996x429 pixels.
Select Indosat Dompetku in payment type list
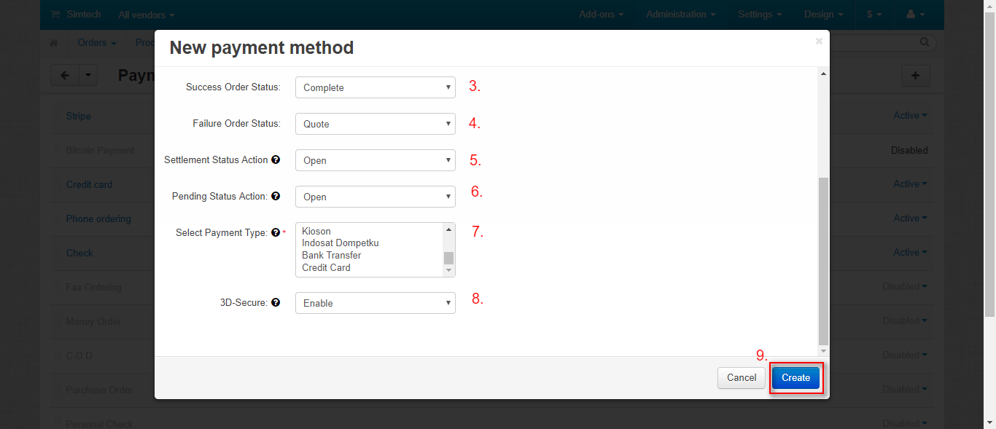(x=341, y=243)
